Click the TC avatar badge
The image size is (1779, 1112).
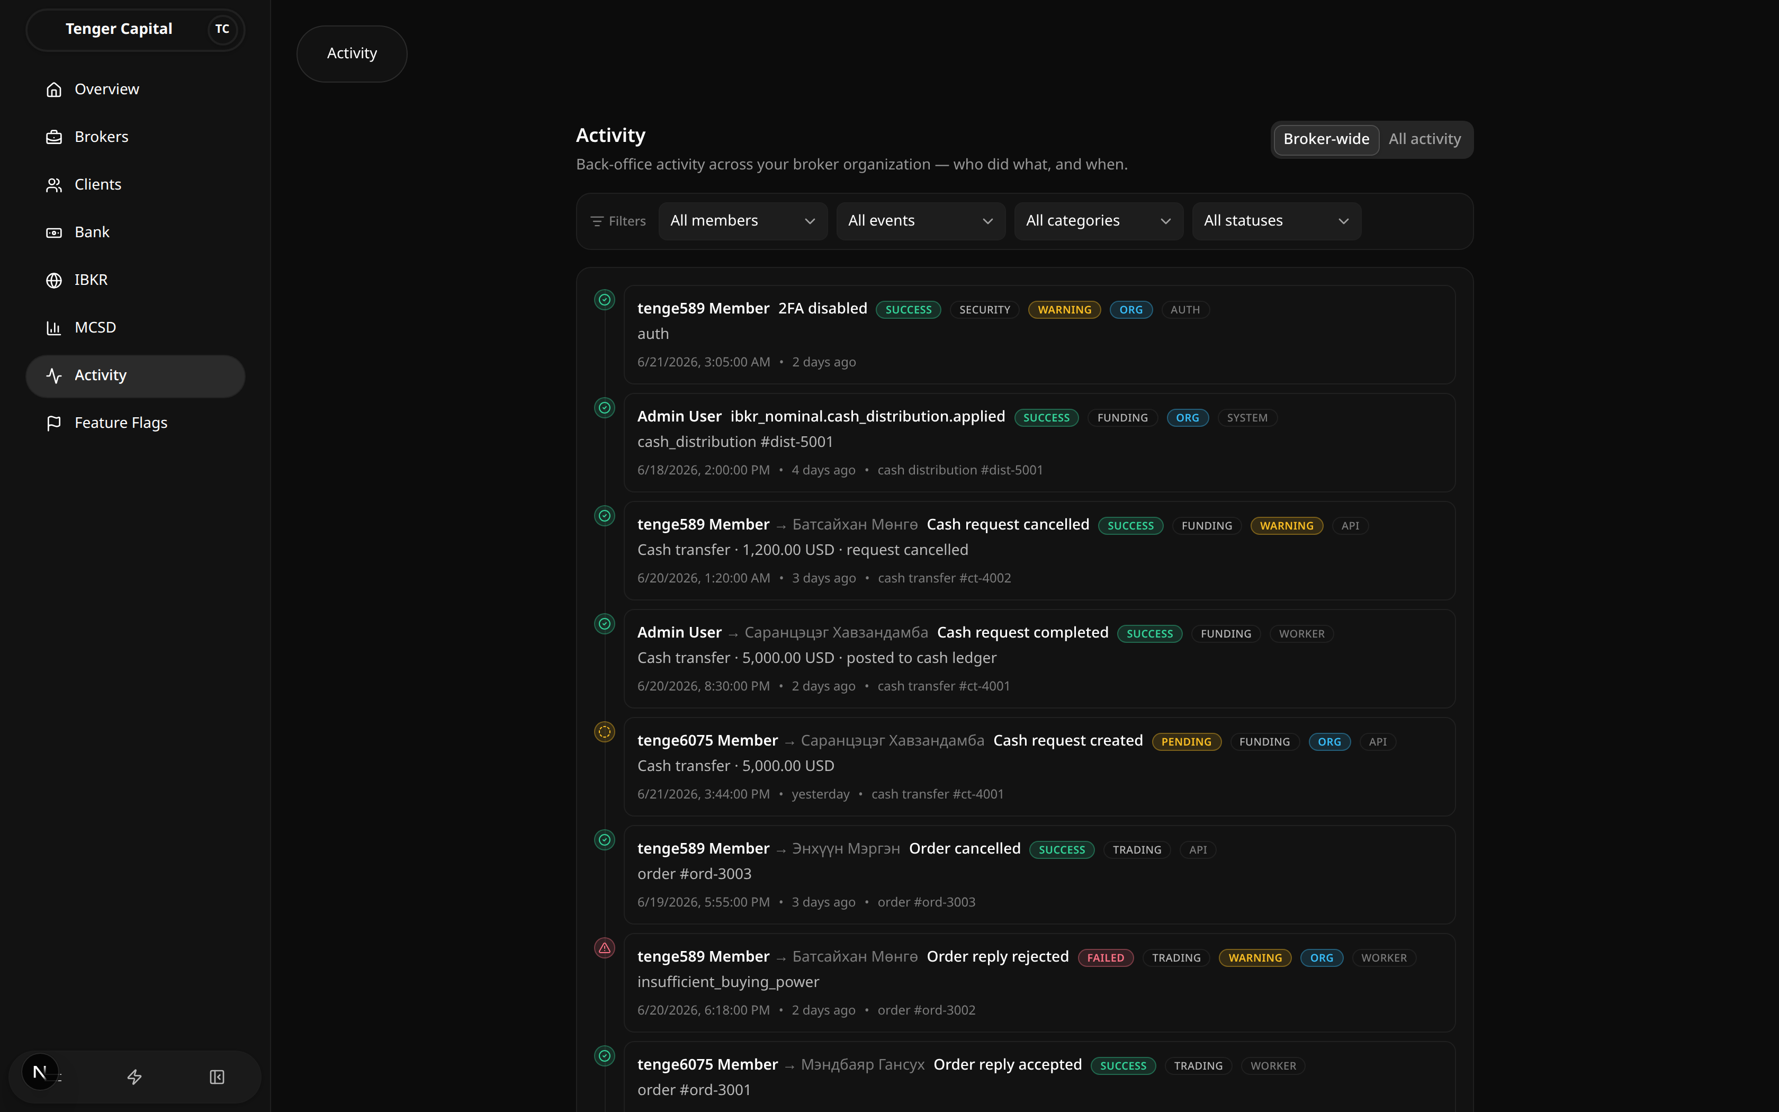[222, 30]
